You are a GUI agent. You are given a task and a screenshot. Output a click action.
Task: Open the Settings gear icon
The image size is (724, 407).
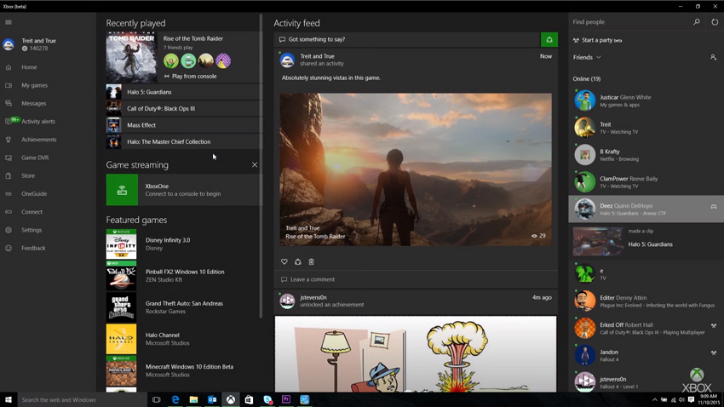[9, 230]
